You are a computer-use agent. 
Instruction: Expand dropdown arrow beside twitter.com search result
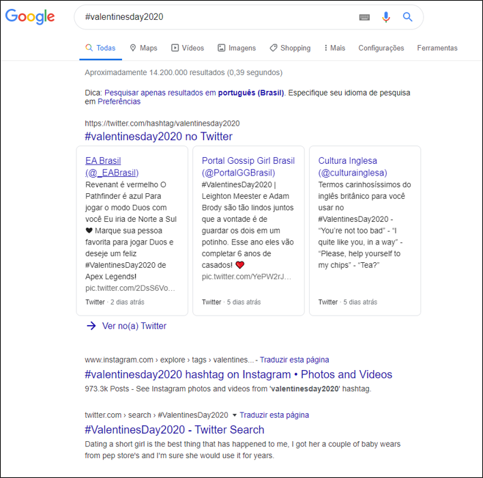(235, 415)
